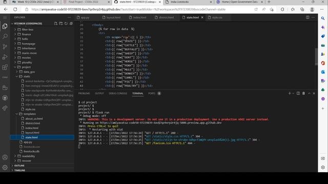Create a new file in Explorer
Viewport: 328px width, 184px height.
pyautogui.click(x=56, y=24)
